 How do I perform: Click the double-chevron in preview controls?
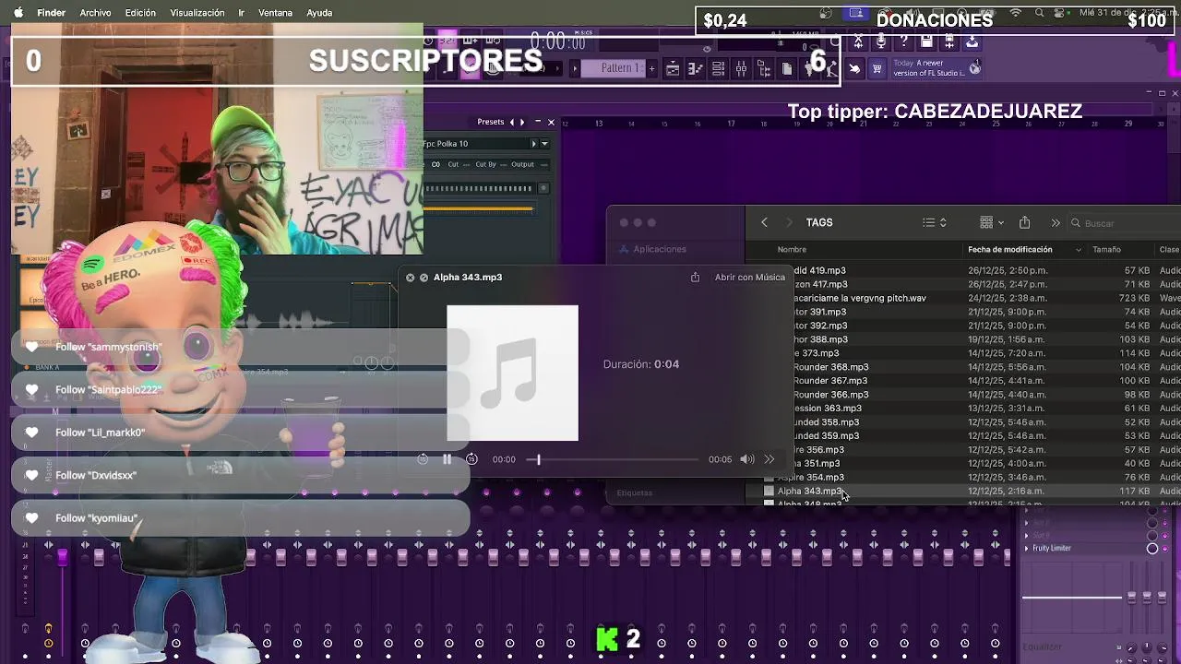tap(769, 459)
